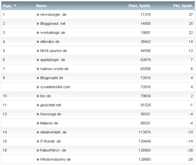Open the Nicht-spurlos de link

pos(54,51)
